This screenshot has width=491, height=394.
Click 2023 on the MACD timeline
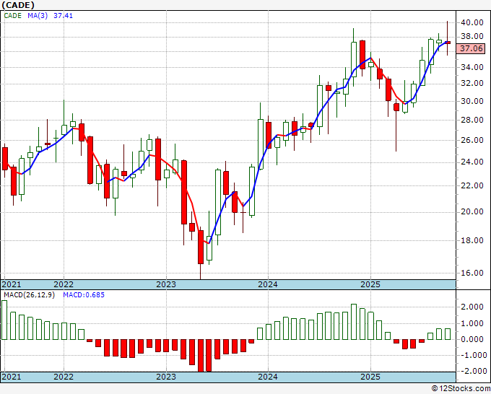click(x=166, y=377)
